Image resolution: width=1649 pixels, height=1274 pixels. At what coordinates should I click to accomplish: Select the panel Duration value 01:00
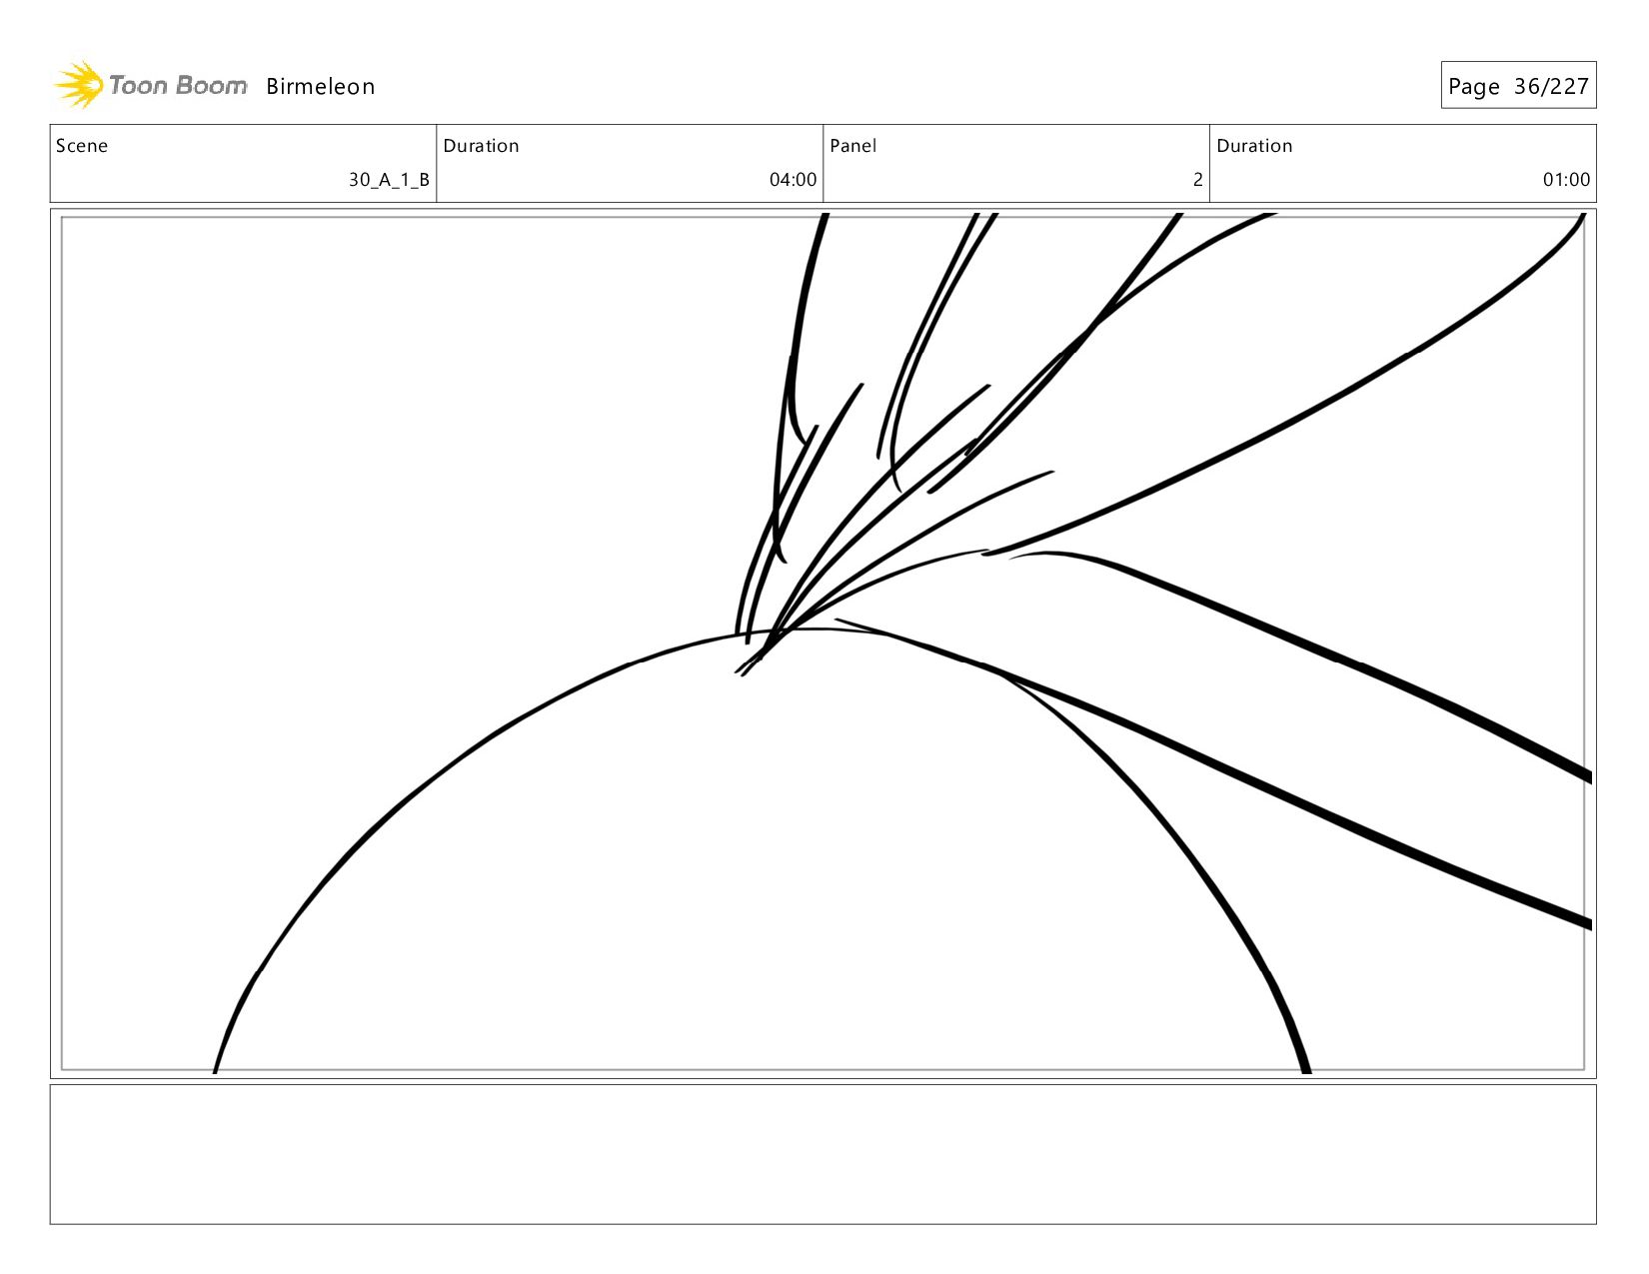tap(1566, 180)
